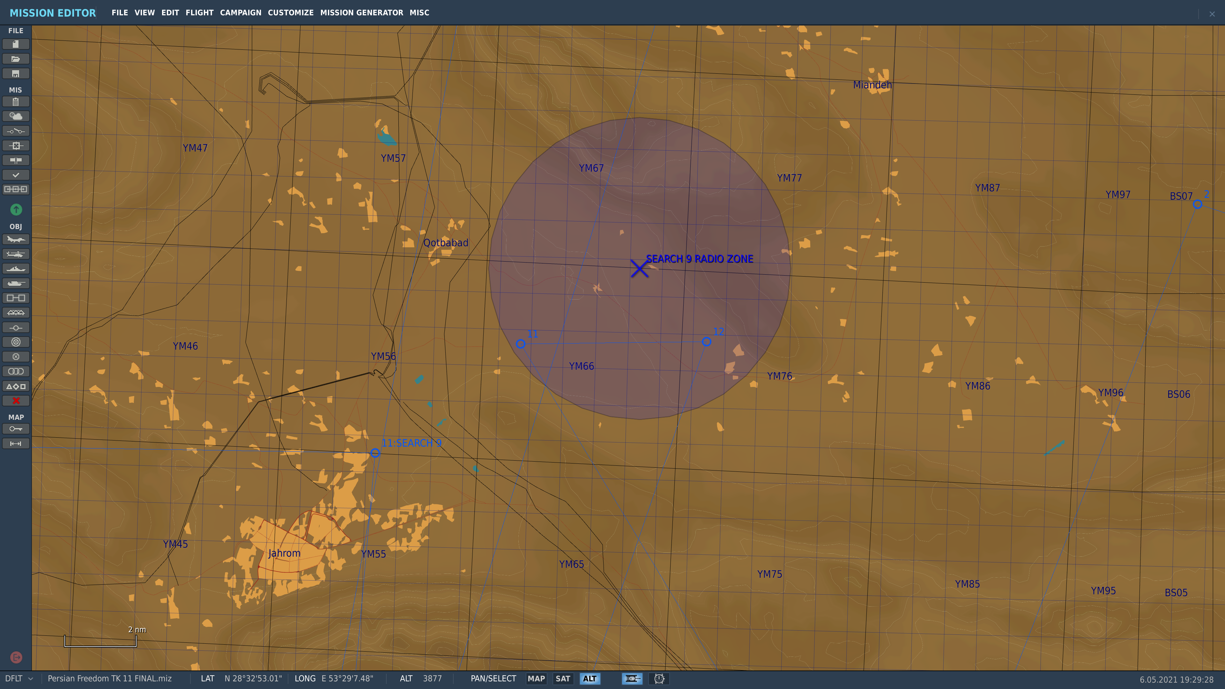Toggle the tank unit display icon in status bar
The height and width of the screenshot is (689, 1225).
[x=632, y=678]
